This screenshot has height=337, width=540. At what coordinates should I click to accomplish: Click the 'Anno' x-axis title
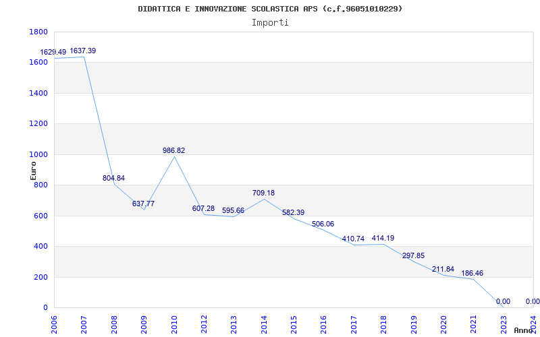point(524,330)
